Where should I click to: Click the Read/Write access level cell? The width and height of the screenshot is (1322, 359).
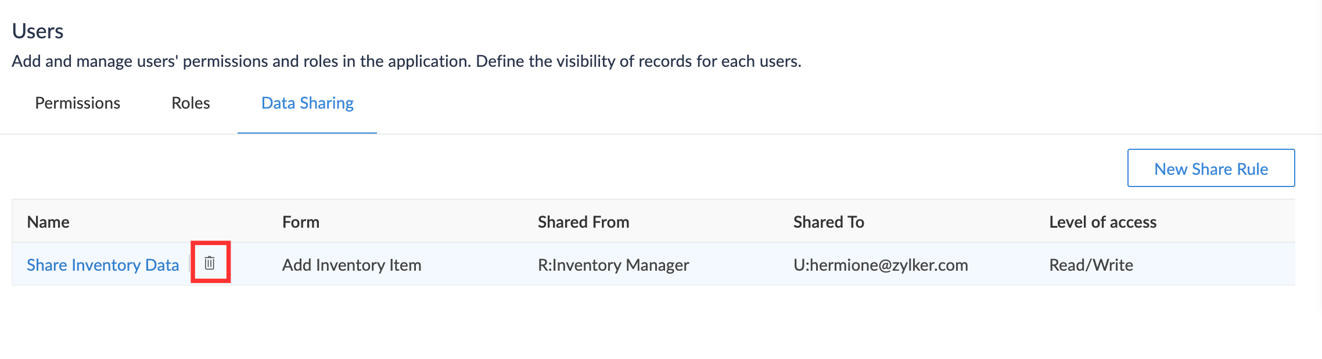[x=1091, y=265]
